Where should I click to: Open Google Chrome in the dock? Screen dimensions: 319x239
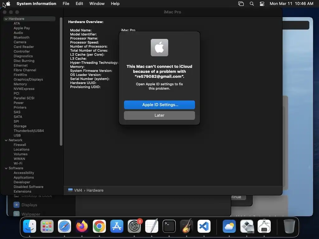(99, 226)
